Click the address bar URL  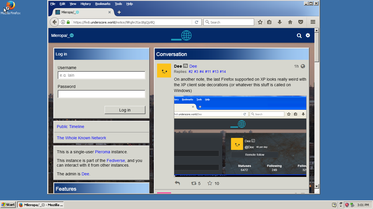tap(114, 22)
